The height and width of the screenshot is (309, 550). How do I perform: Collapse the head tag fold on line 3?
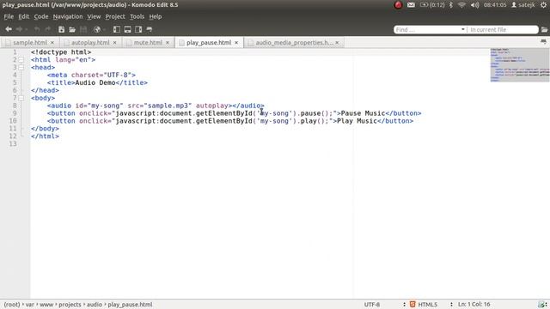(x=21, y=67)
